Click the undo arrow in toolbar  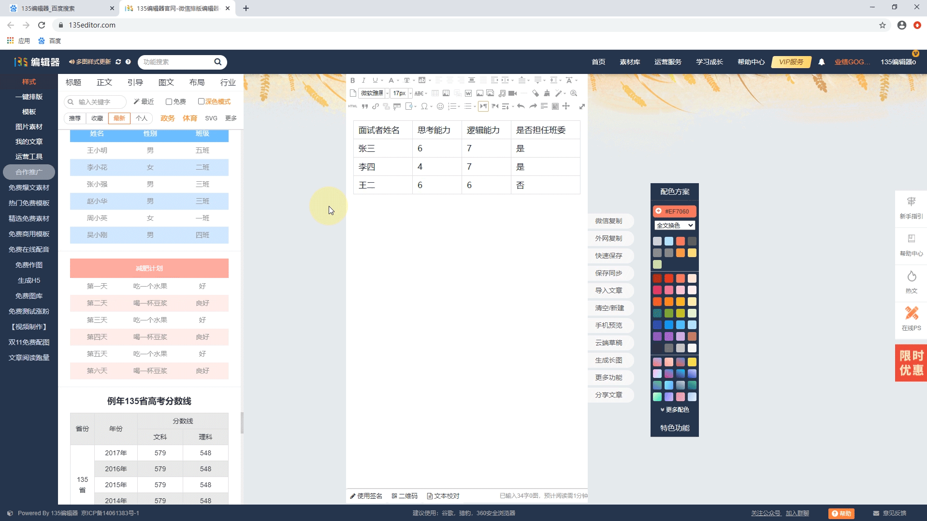tap(521, 106)
